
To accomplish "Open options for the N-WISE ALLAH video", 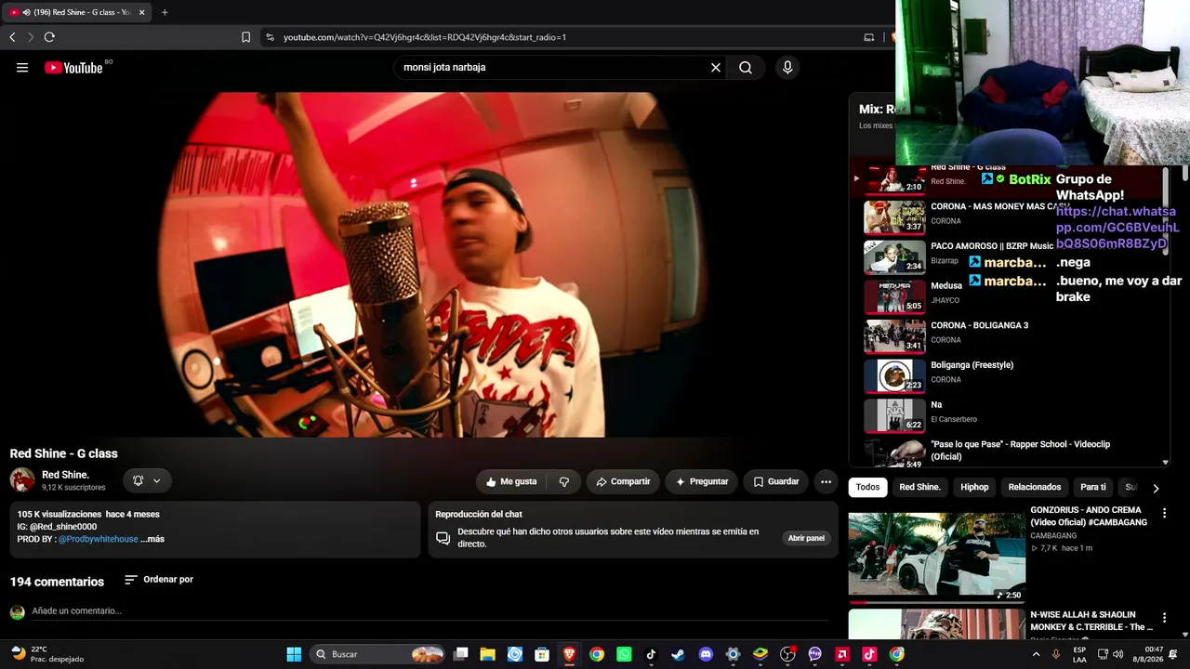I will tap(1164, 618).
